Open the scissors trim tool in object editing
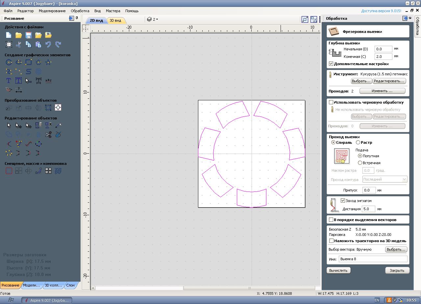This screenshot has width=421, height=304. 48,135
